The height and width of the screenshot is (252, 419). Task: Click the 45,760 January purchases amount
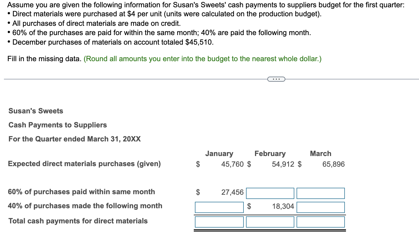point(232,164)
